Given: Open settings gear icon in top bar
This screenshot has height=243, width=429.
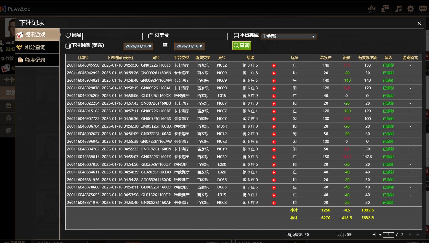Looking at the screenshot, I should pyautogui.click(x=411, y=9).
